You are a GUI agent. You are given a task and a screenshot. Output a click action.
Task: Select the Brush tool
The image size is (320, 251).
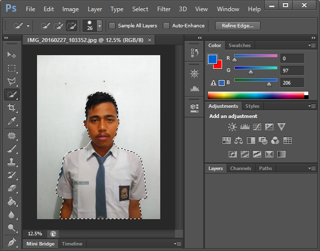coord(12,149)
